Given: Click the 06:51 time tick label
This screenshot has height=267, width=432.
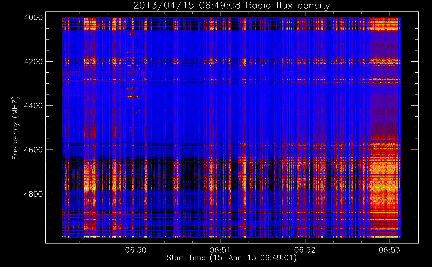Looking at the screenshot, I should click(x=220, y=250).
